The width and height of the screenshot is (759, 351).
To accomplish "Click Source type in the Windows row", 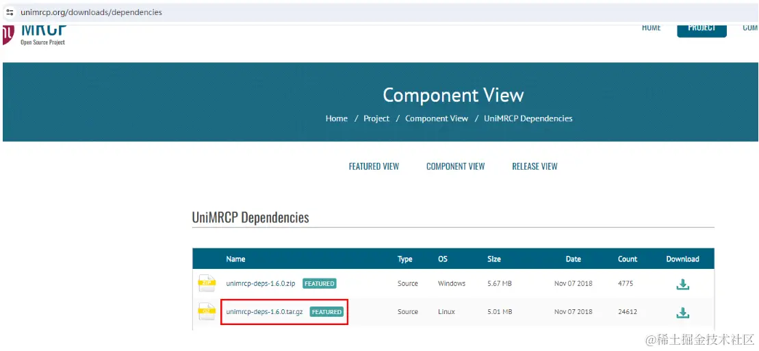I will pyautogui.click(x=408, y=283).
